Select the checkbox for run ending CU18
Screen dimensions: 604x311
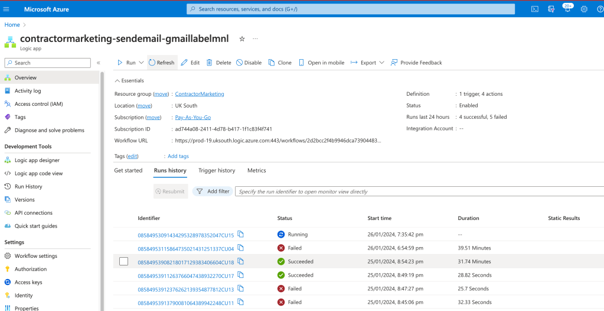(x=123, y=261)
